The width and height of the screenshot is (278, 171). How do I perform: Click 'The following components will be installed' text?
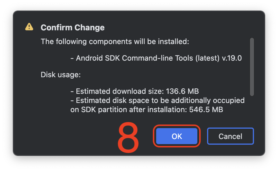[x=115, y=42]
